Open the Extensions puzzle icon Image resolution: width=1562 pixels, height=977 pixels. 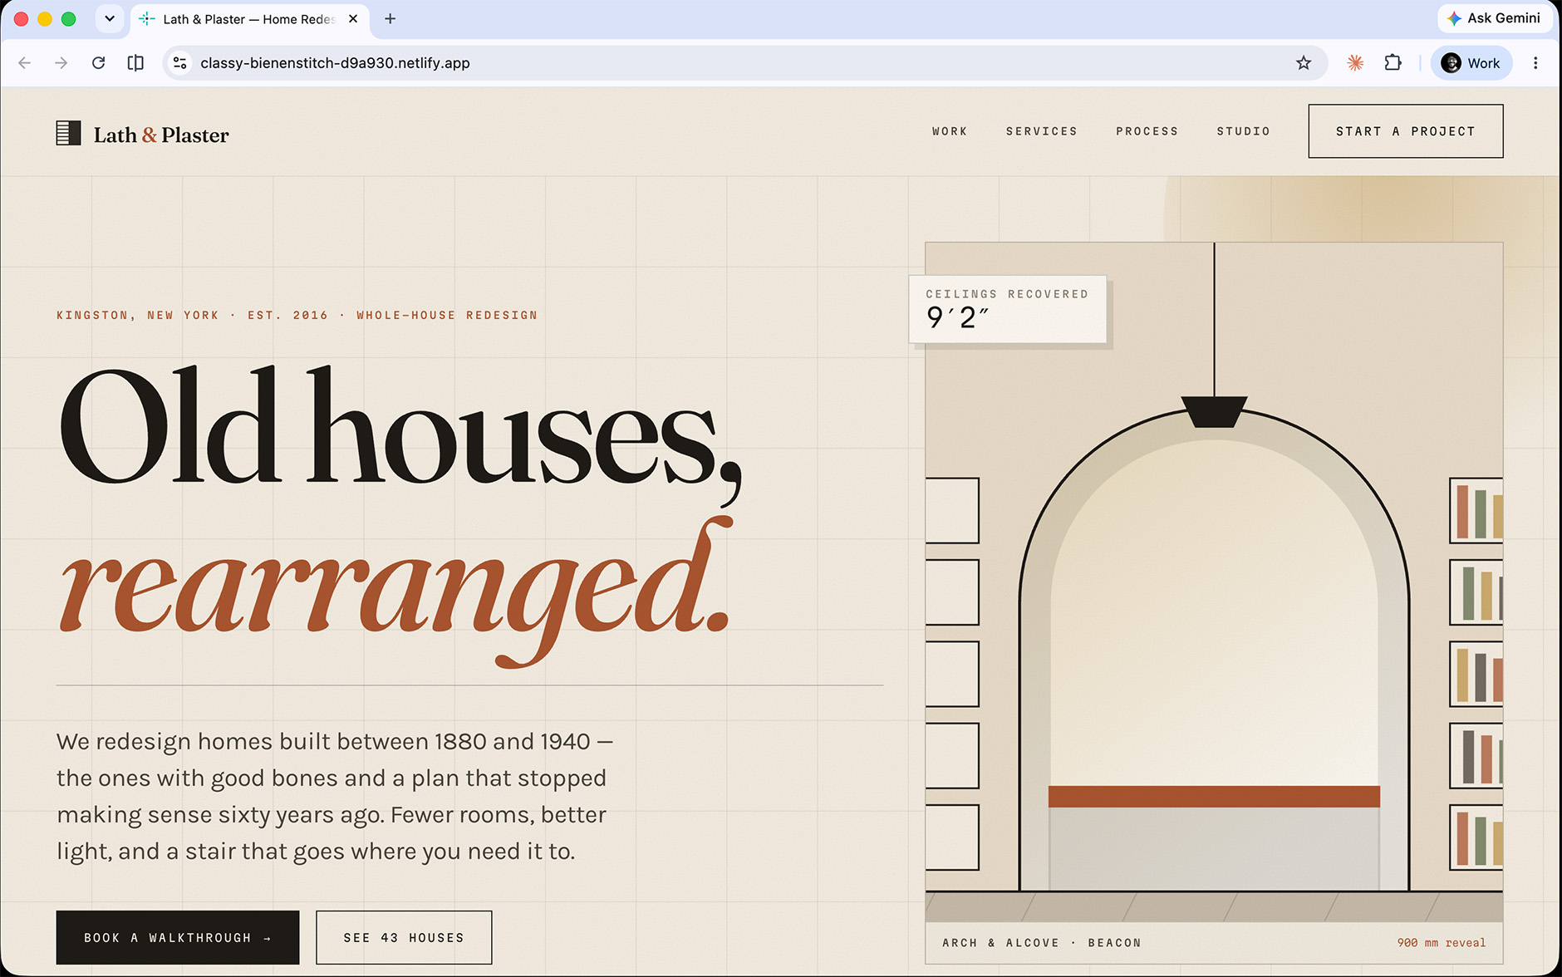[x=1393, y=63]
